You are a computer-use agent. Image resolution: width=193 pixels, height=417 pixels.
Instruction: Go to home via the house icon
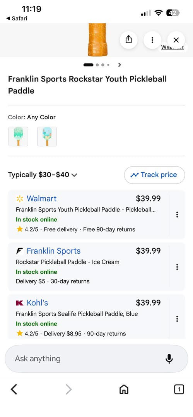tap(124, 390)
